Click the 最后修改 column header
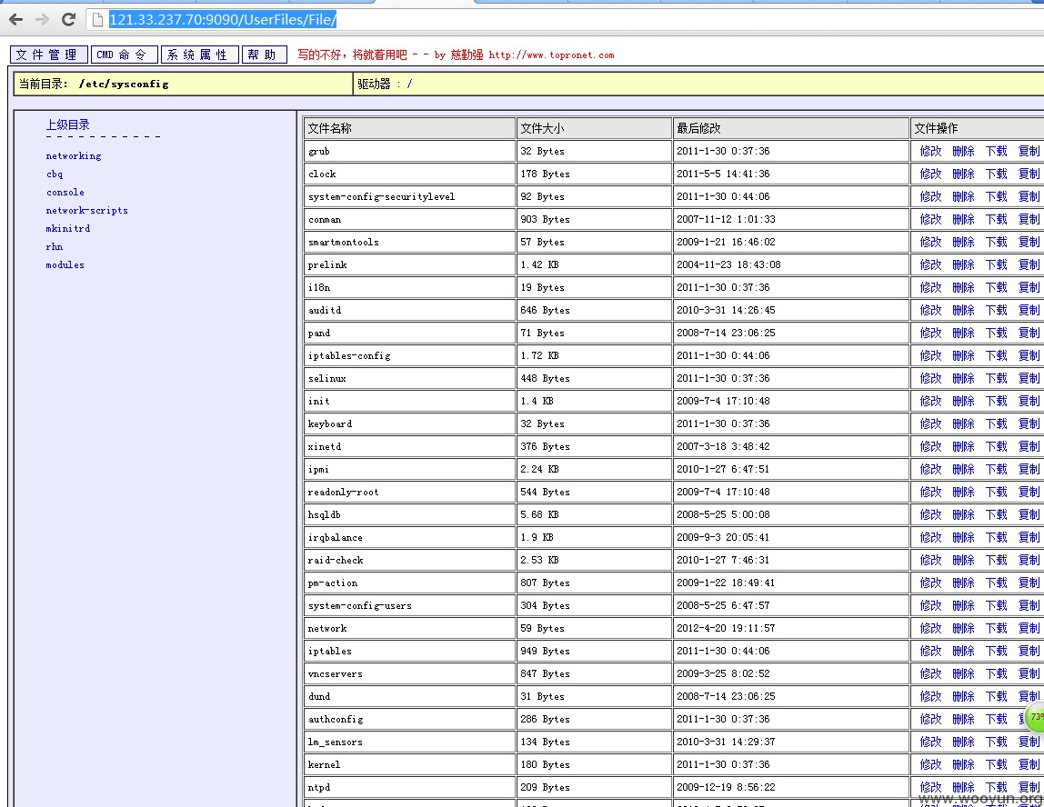 pos(791,128)
